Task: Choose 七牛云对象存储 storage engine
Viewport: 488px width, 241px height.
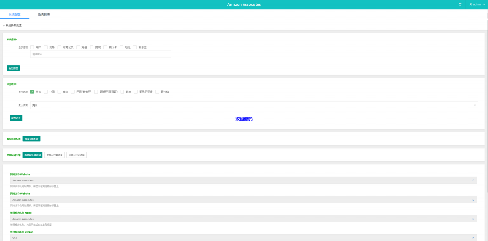Action: pos(54,155)
